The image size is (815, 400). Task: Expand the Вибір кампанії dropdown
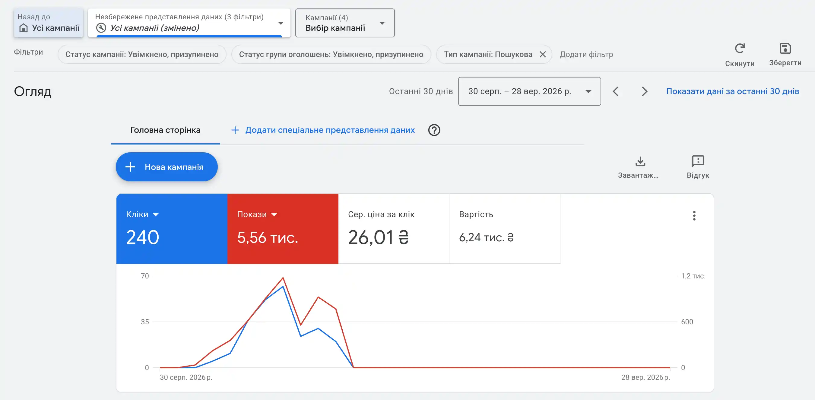(345, 23)
